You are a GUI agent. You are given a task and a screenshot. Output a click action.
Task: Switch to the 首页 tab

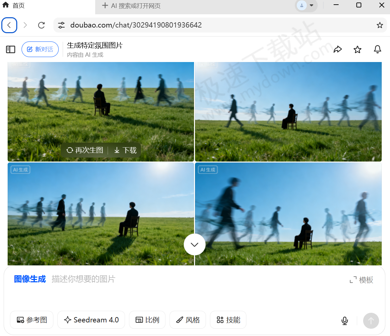(x=19, y=6)
